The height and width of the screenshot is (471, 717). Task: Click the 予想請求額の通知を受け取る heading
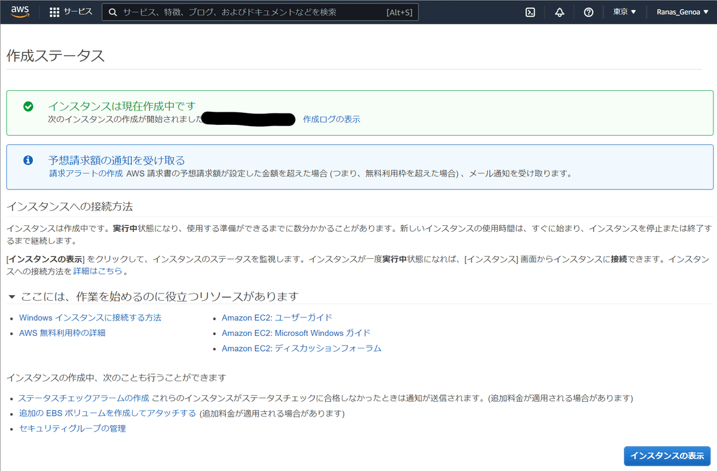[117, 160]
